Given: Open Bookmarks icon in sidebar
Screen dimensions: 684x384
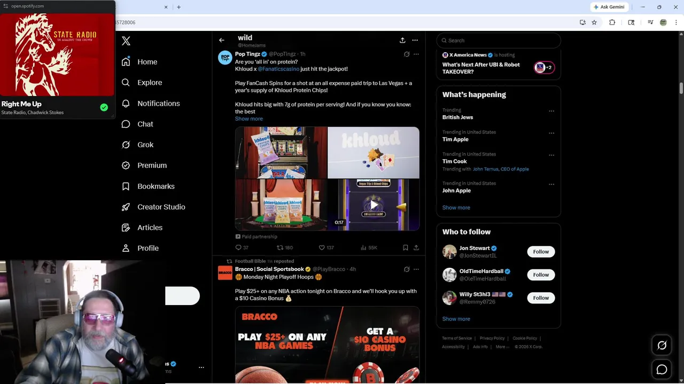Looking at the screenshot, I should coord(126,186).
